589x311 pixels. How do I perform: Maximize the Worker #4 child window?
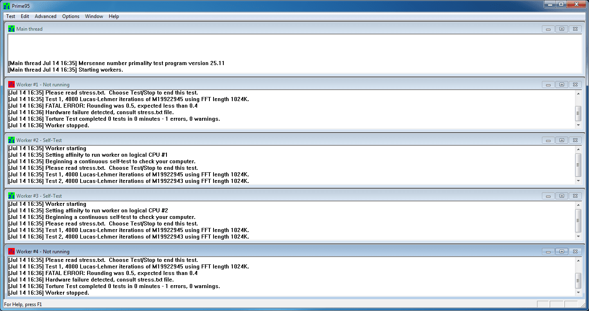click(562, 252)
